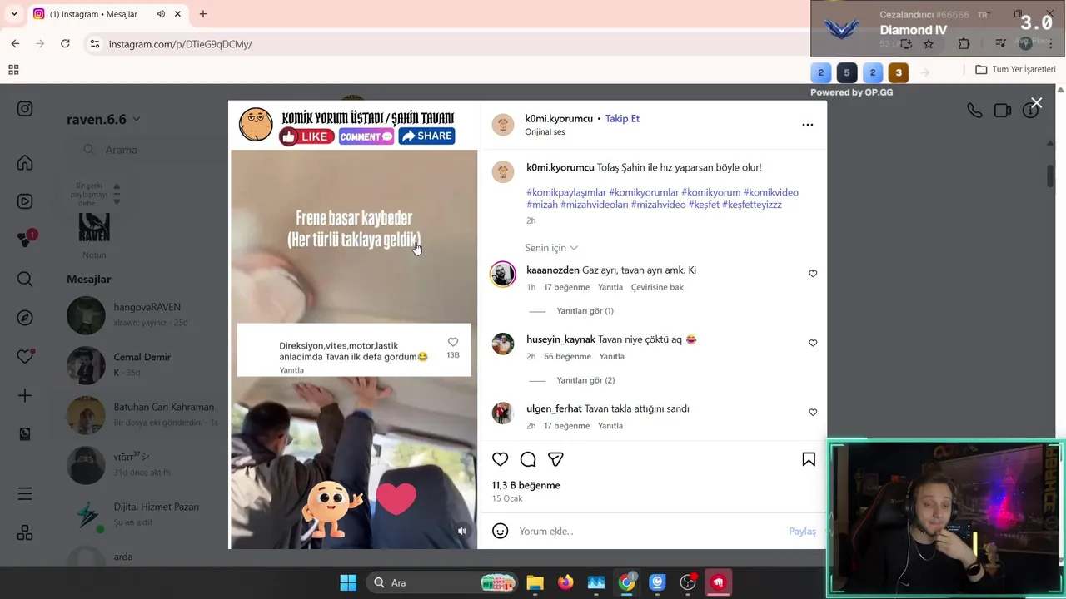Image resolution: width=1066 pixels, height=599 pixels.
Task: Start audio call with phone icon
Action: (974, 111)
